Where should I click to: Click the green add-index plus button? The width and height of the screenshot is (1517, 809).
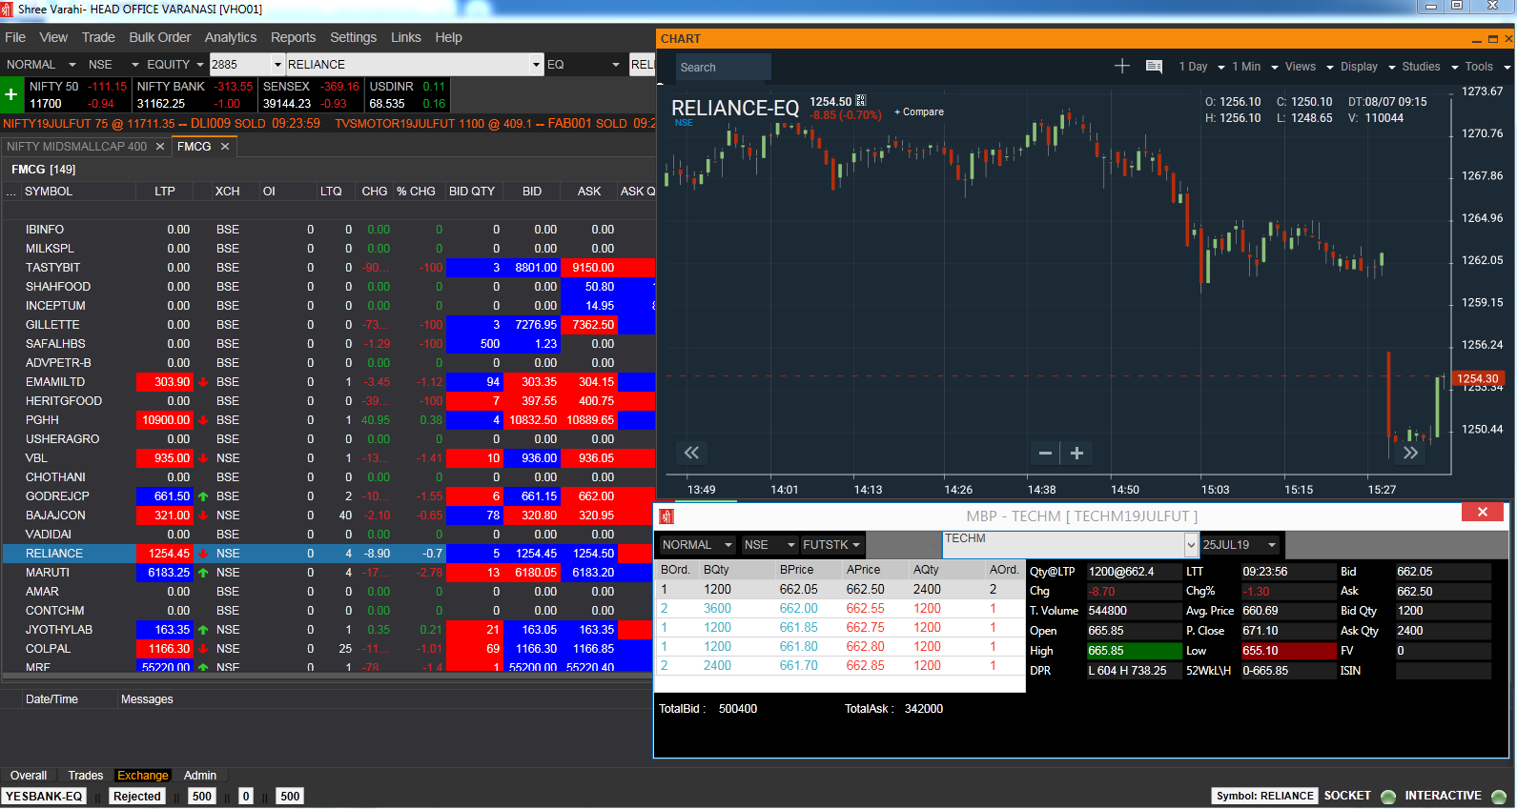coord(11,95)
